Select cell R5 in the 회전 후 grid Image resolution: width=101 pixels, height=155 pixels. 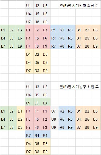[x=63, y=118]
